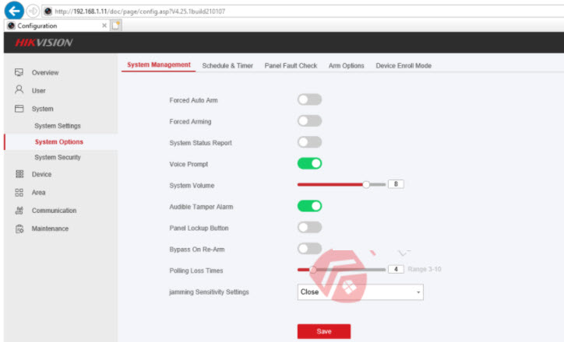The image size is (564, 342).
Task: Click the Overview monitor icon in sidebar
Action: click(x=19, y=72)
